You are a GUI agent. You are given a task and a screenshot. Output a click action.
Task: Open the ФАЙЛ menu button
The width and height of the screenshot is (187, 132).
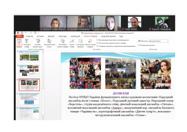[20, 36]
